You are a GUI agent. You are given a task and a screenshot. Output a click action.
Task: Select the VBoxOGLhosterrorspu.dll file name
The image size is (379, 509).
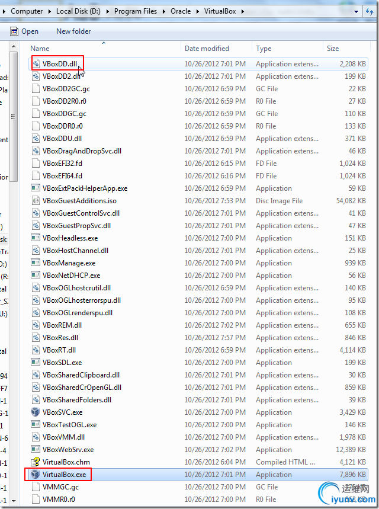pos(82,300)
